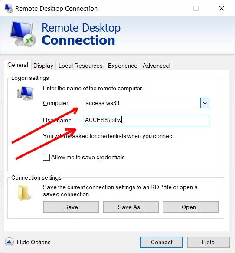Open Help for Remote Desktop
Screen dimensions: 235x253
208,242
